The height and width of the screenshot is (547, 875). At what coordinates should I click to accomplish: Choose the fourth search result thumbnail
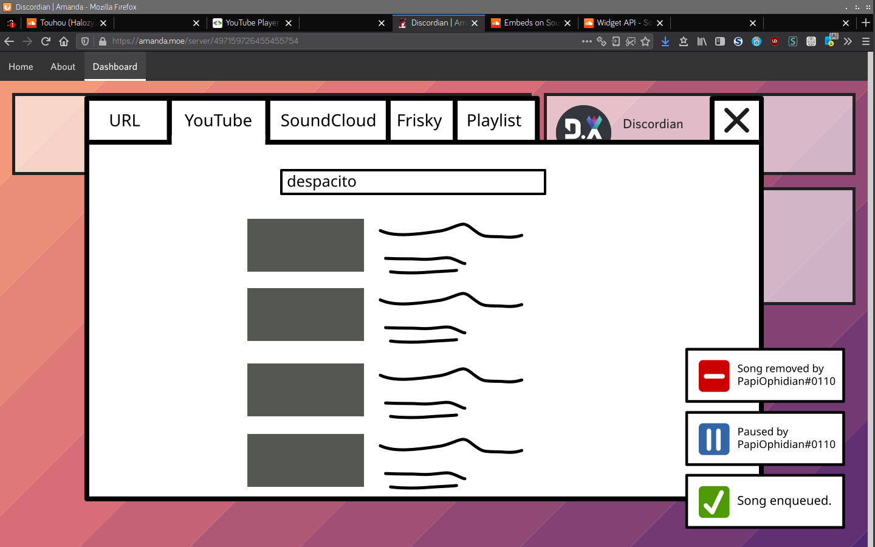[x=305, y=460]
